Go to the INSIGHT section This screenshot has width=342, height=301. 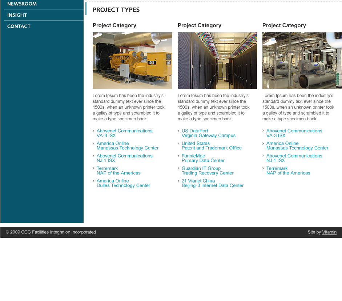17,15
